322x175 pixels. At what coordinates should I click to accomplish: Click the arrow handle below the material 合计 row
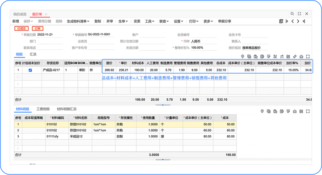tap(163, 159)
